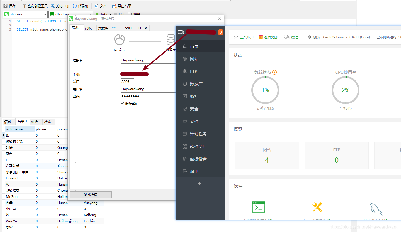Click the CPU使用率 2% gauge
Viewport: 401px width, 232px height.
tap(346, 90)
